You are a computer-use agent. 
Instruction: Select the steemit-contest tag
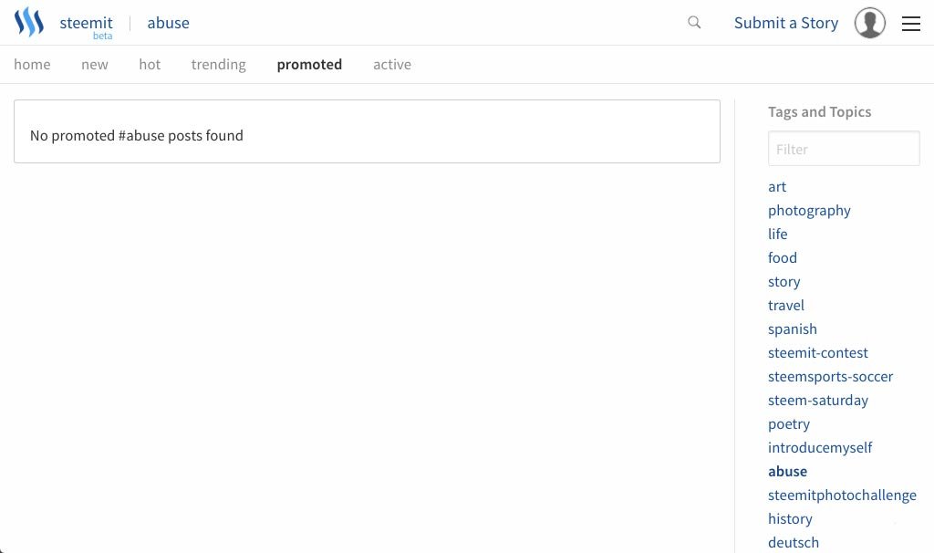[818, 353]
